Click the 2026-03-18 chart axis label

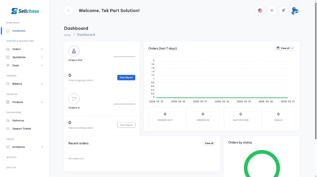(222, 101)
